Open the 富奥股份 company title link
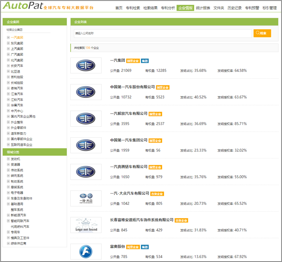Image resolution: width=282 pixels, height=262 pixels. pyautogui.click(x=117, y=247)
